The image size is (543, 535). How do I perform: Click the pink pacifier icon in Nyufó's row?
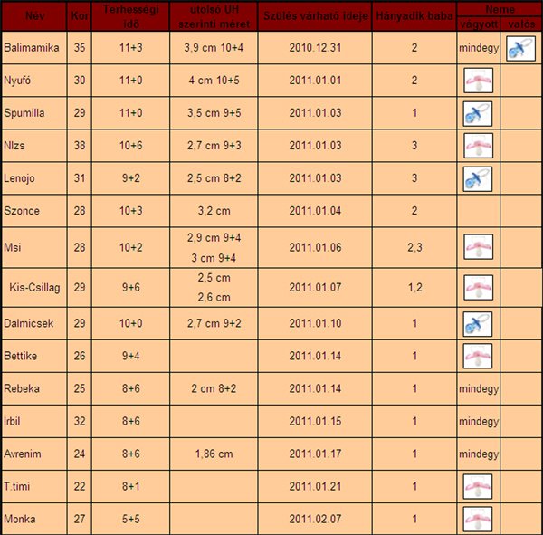477,81
